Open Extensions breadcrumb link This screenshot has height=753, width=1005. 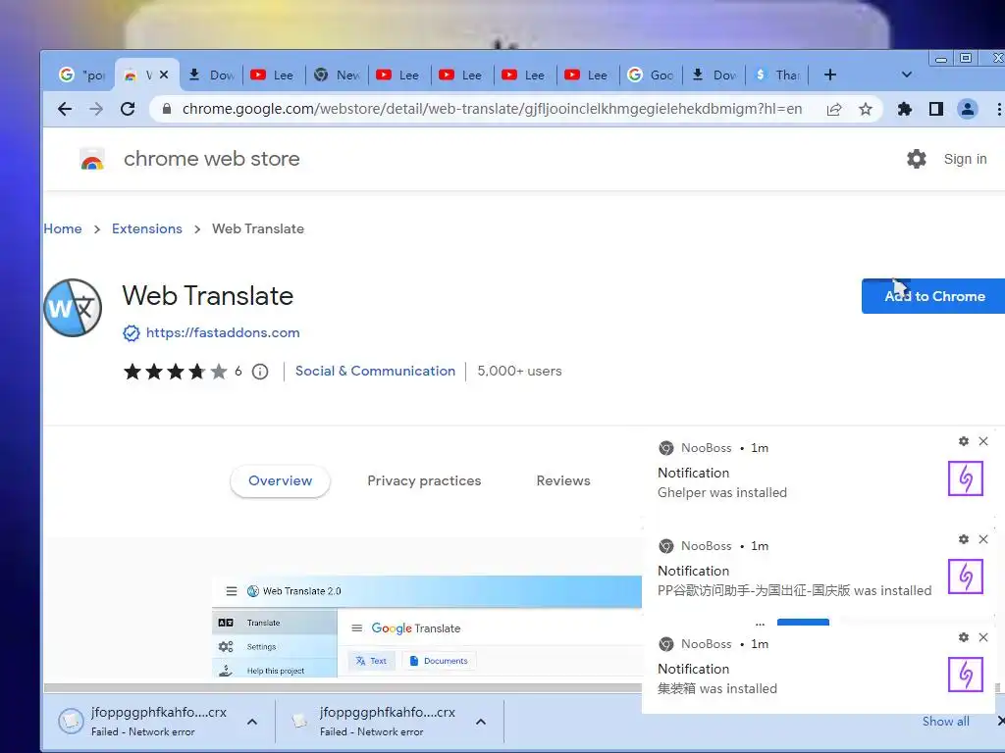[x=147, y=228]
